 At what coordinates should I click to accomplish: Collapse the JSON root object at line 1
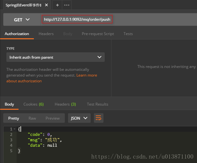(16, 129)
